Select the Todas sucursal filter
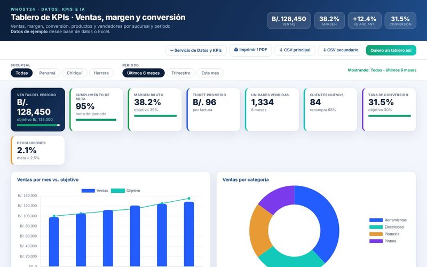The width and height of the screenshot is (427, 267). (x=21, y=73)
